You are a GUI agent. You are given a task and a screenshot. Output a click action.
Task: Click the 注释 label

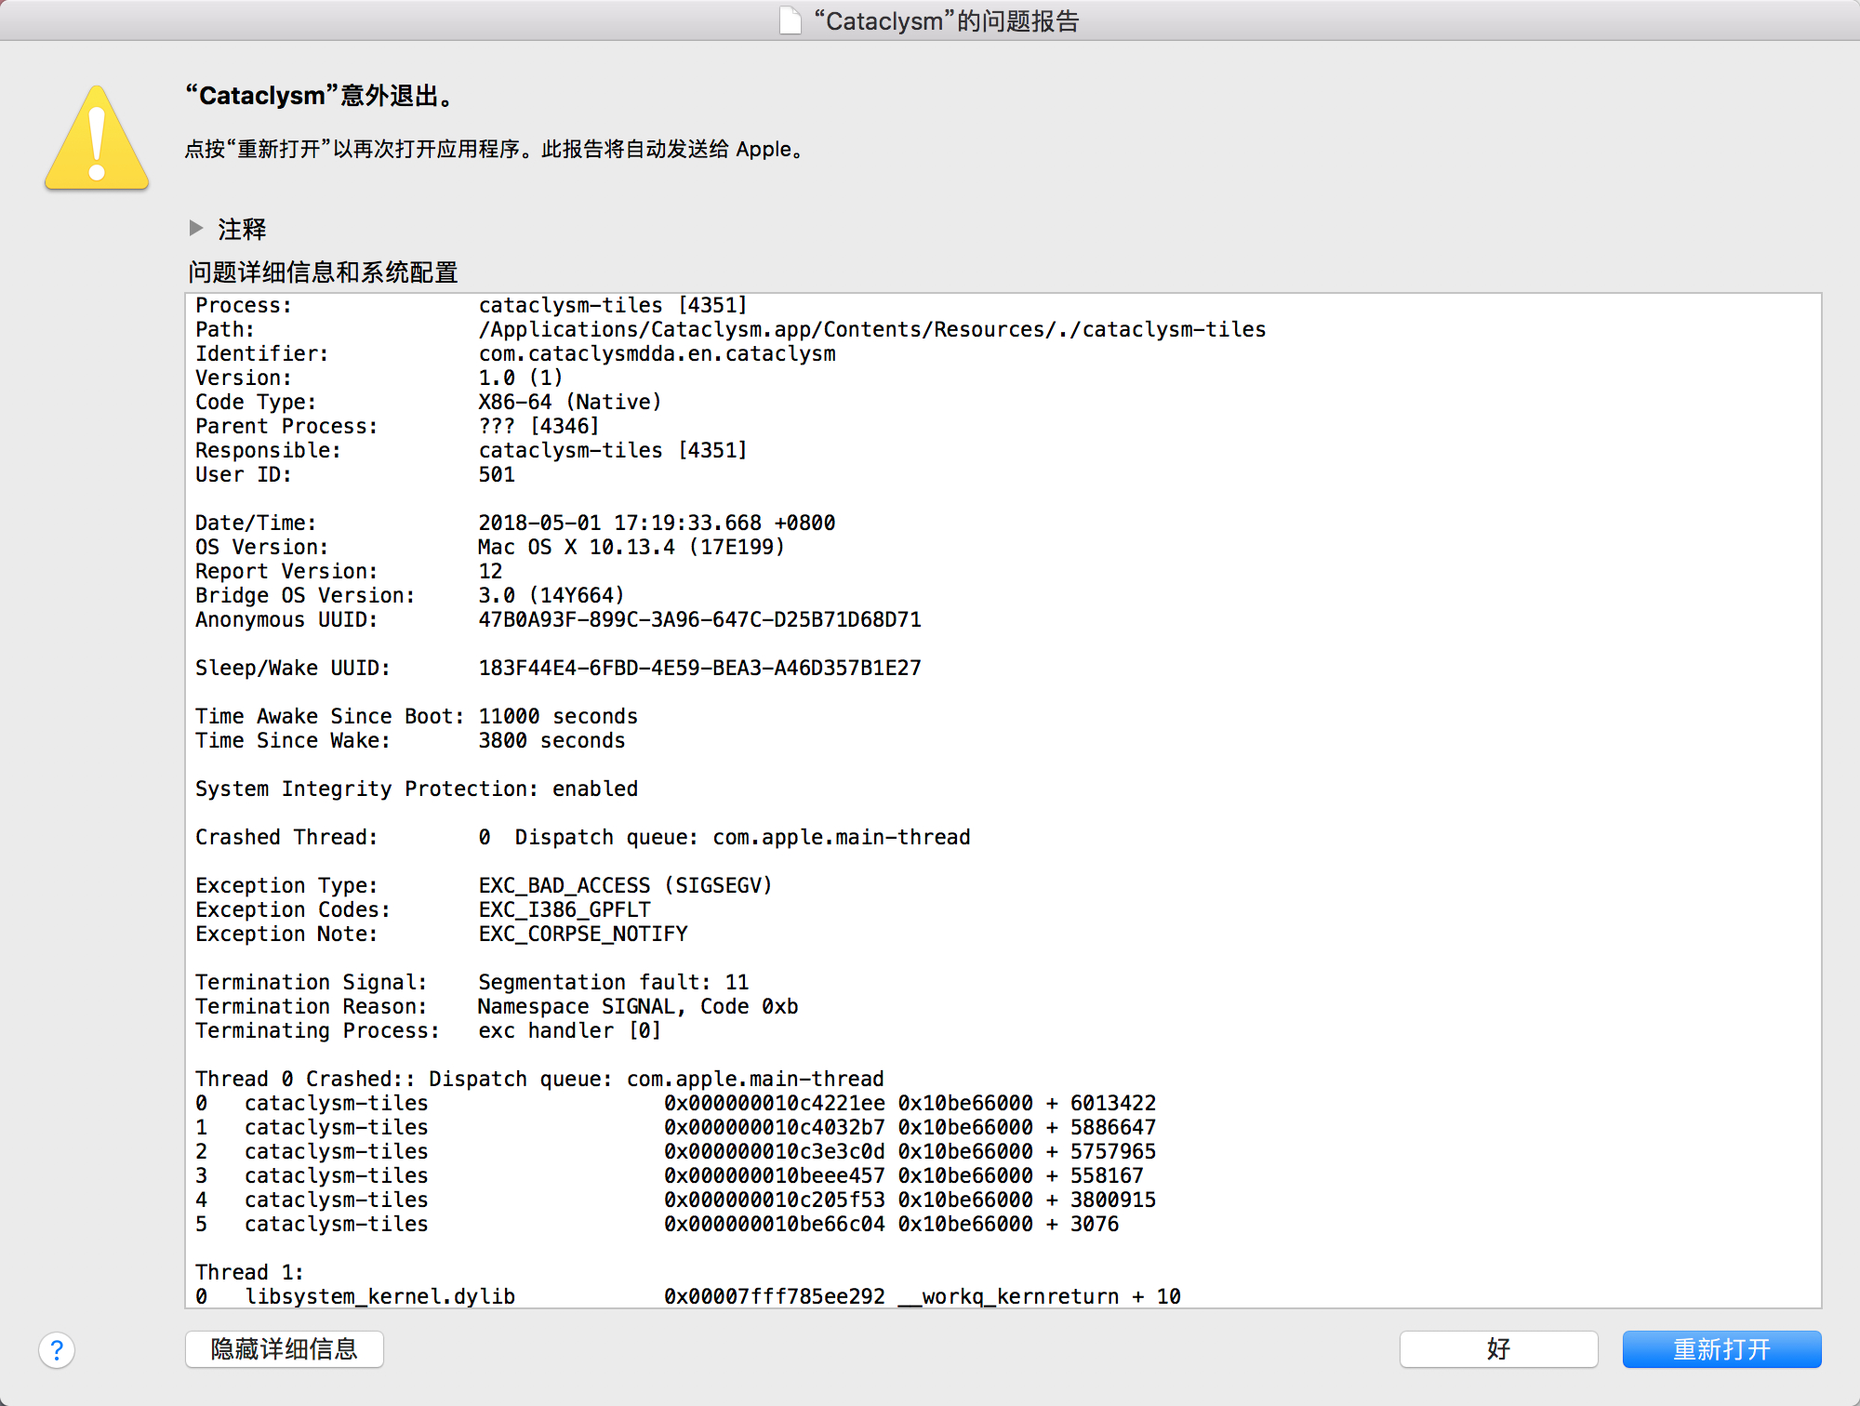(242, 229)
